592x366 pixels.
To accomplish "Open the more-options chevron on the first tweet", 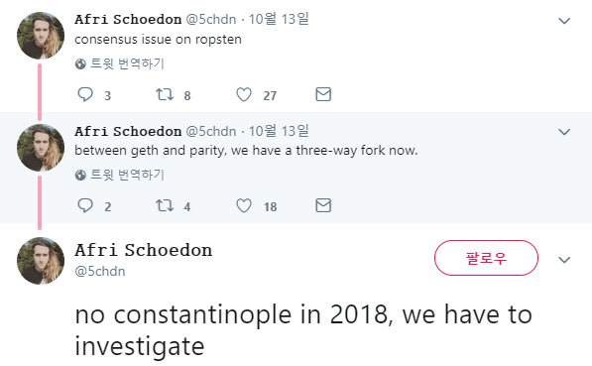I will point(564,21).
